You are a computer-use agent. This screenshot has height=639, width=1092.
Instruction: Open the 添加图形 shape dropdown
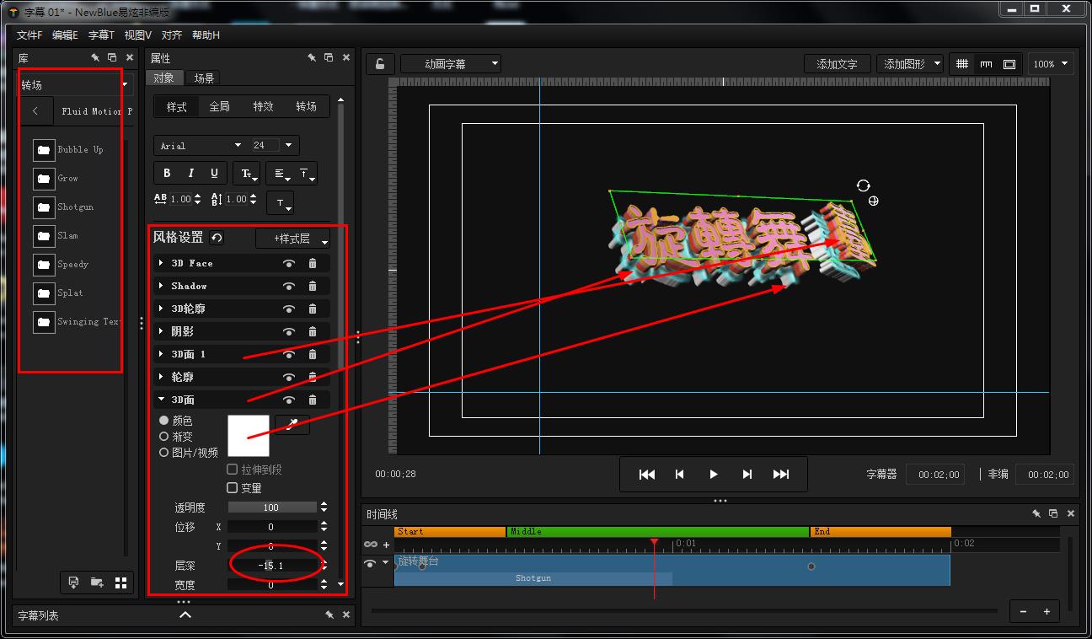[x=909, y=64]
